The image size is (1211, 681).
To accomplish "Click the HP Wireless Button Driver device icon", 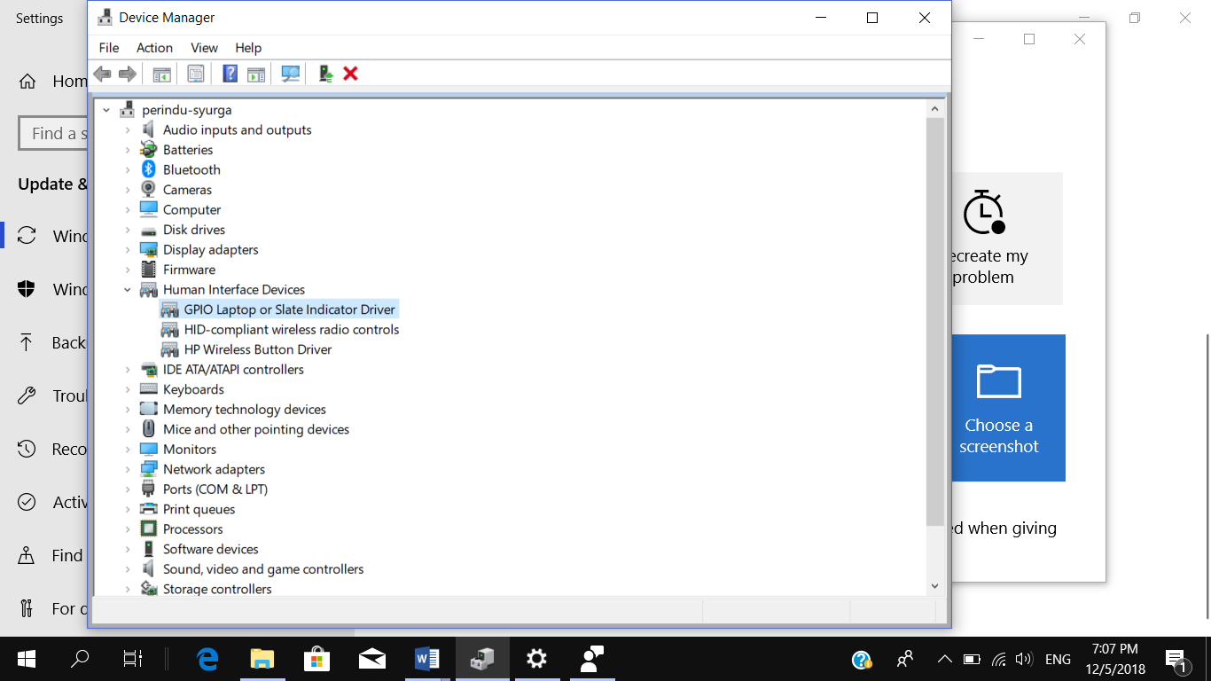I will [170, 349].
